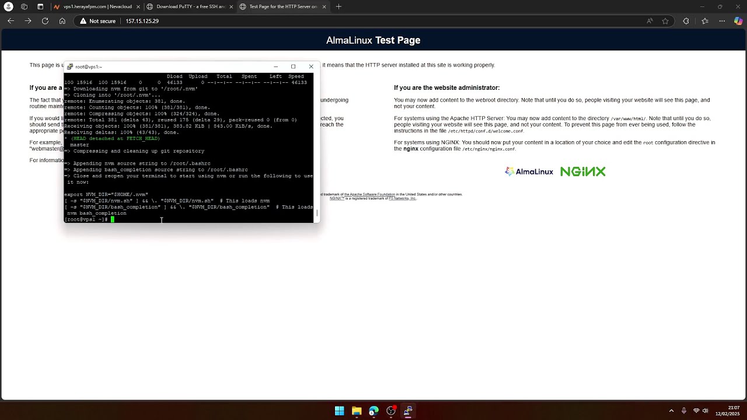
Task: Switch to the vps1.herayafpm.com Nevacloud tab
Action: (95, 6)
